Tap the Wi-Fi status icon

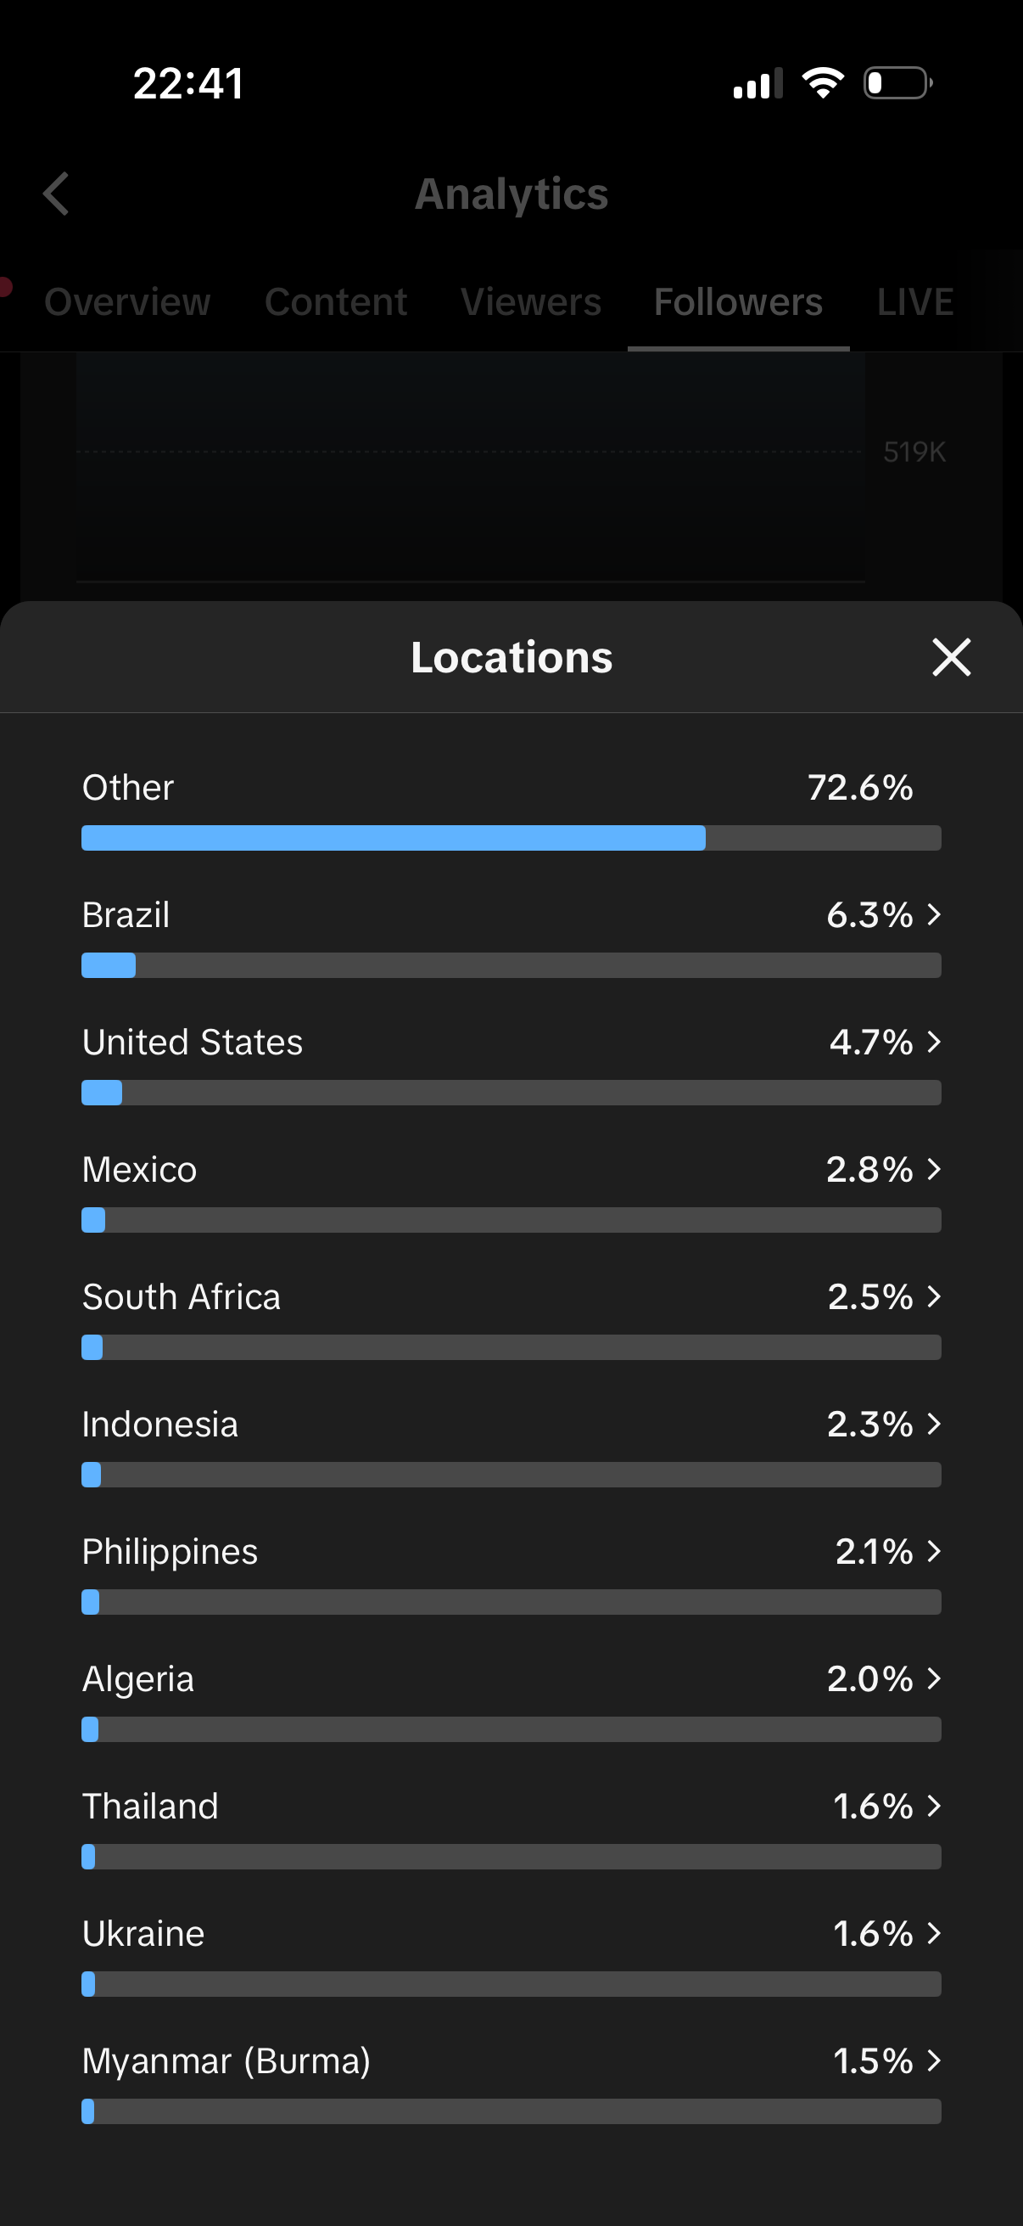point(823,83)
